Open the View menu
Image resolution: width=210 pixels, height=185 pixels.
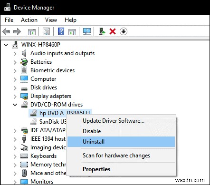(x=51, y=20)
